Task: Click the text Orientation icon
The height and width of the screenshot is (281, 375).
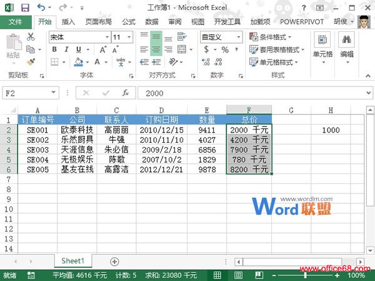Action: tap(173, 62)
